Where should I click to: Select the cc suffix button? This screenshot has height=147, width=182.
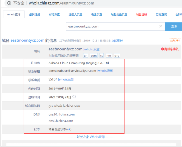pyautogui.click(x=102, y=56)
